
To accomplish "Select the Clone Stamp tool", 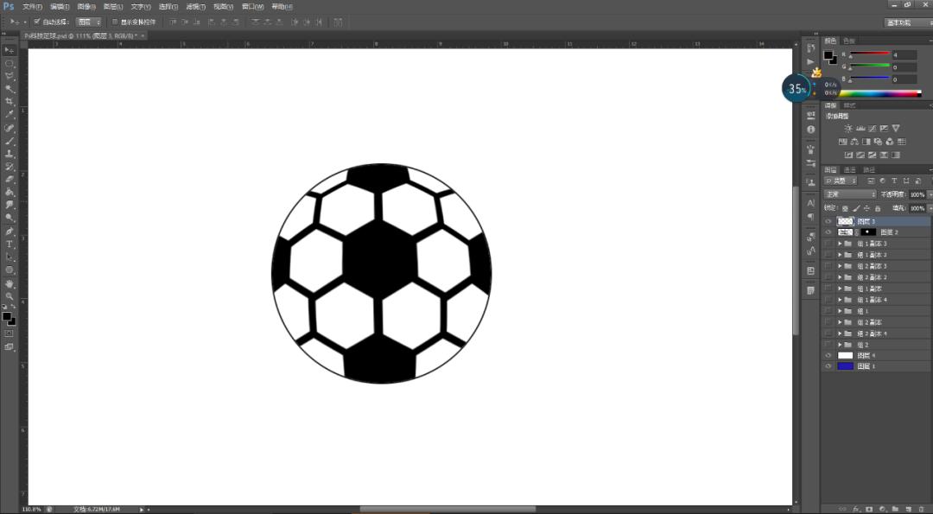I will click(x=9, y=154).
